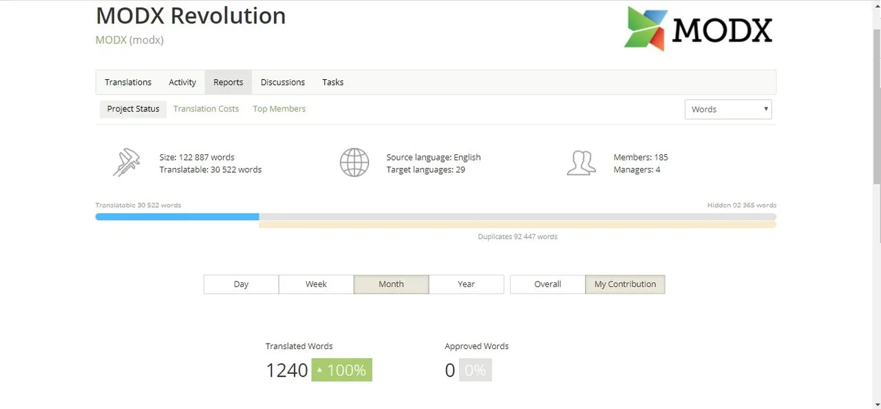Screen dimensions: 881x409
Task: Click the beige duplicates words bar
Action: click(518, 224)
